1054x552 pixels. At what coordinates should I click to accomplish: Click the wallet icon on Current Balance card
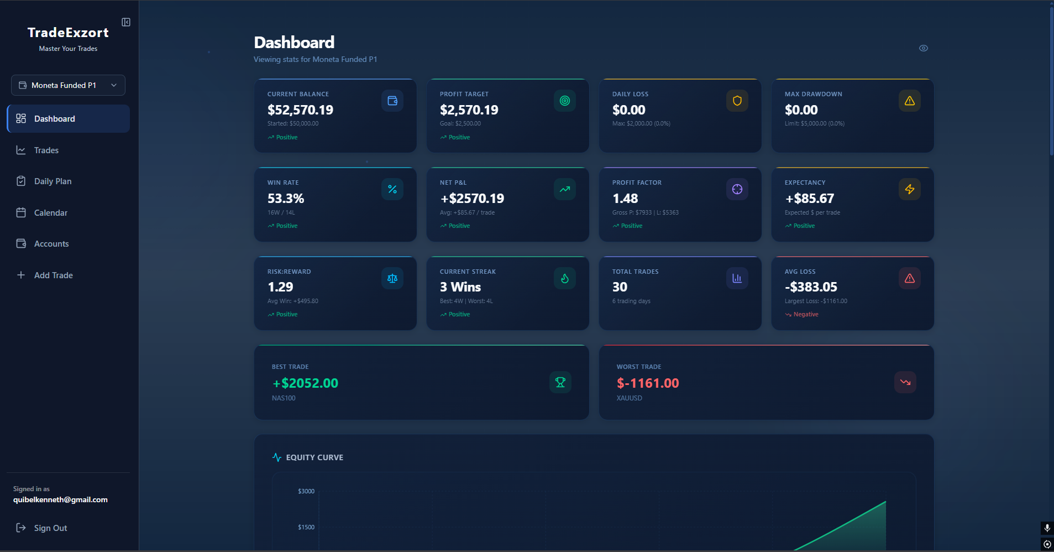point(392,101)
